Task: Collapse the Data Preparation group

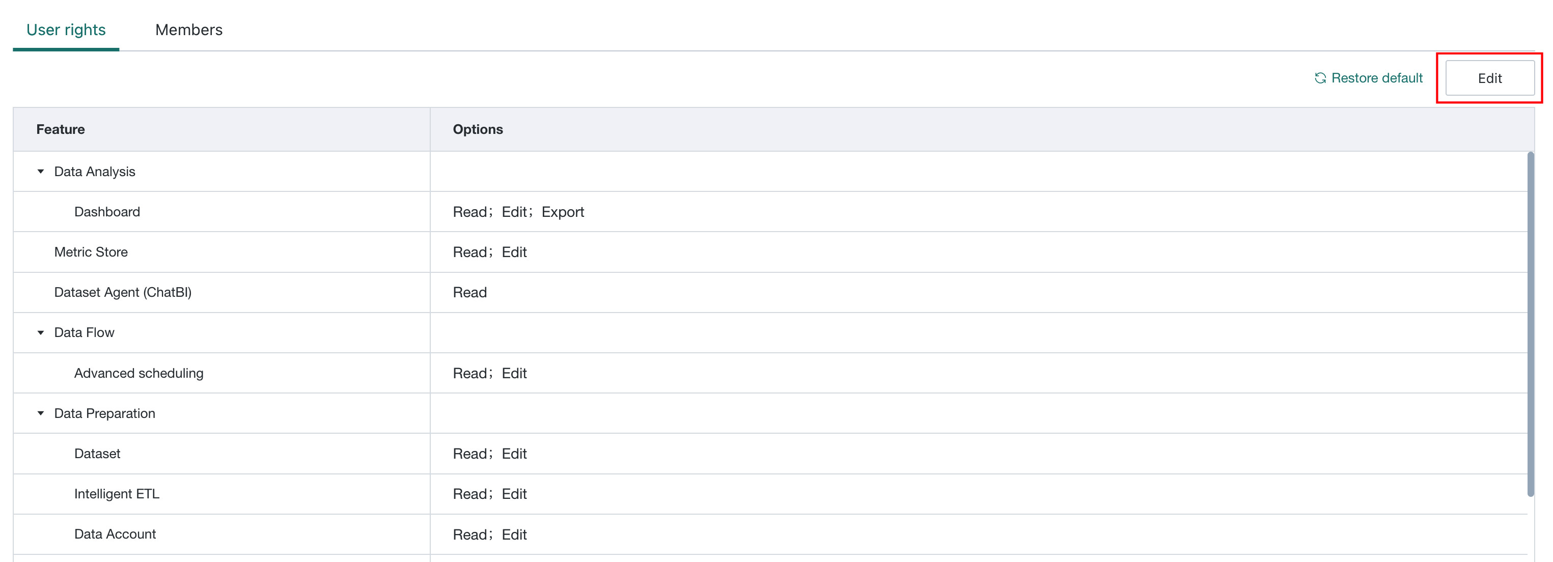Action: pos(40,413)
